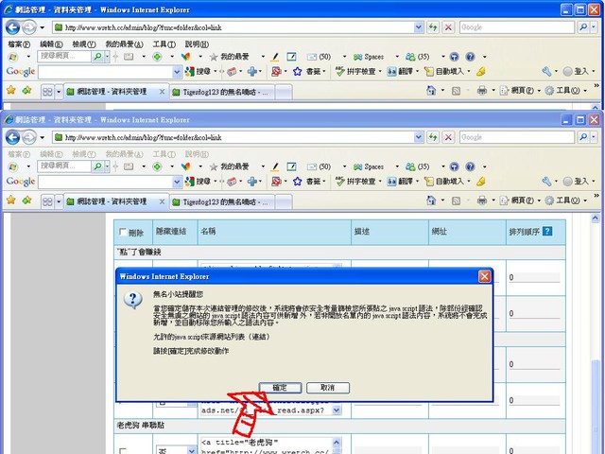The height and width of the screenshot is (454, 605).
Task: Close the Windows Internet Explorer alert dialog
Action: coord(484,276)
